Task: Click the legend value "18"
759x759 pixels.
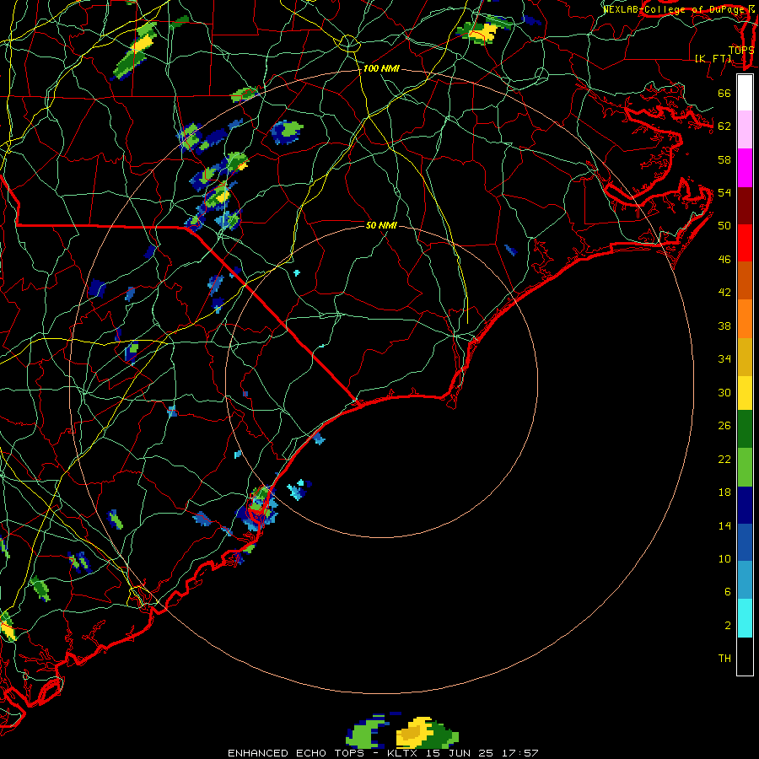Action: coord(724,493)
